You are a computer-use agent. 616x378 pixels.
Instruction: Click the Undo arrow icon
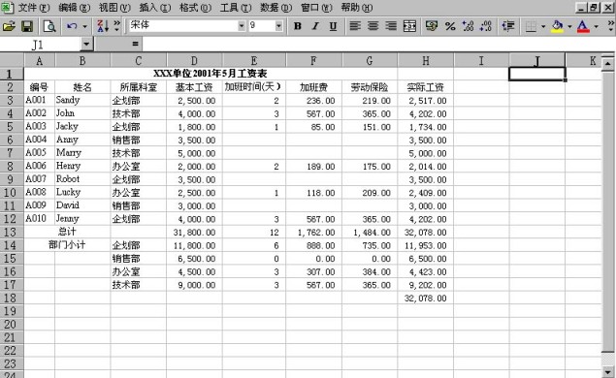72,26
